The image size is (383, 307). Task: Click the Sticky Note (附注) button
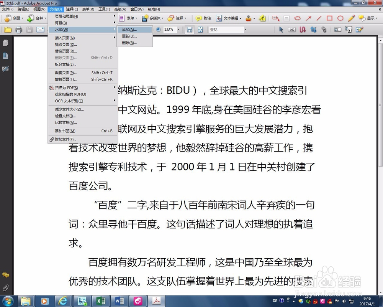(203, 18)
